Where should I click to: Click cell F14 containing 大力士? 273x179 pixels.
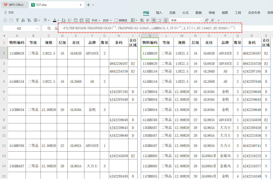coord(92,166)
